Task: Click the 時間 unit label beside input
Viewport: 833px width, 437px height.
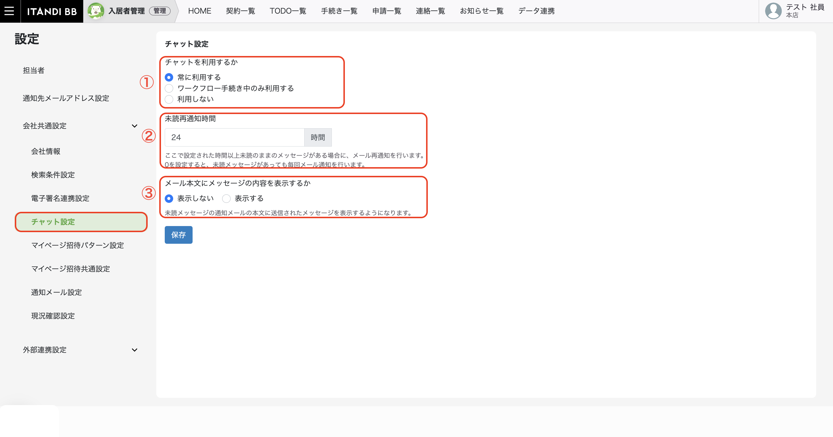Action: coord(318,138)
